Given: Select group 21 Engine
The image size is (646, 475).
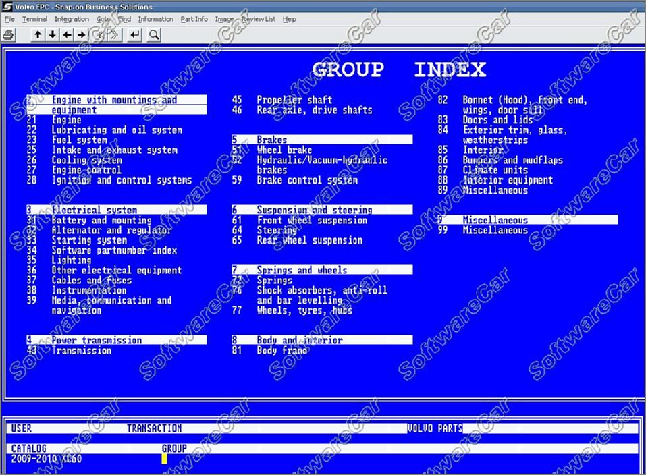Looking at the screenshot, I should (66, 120).
